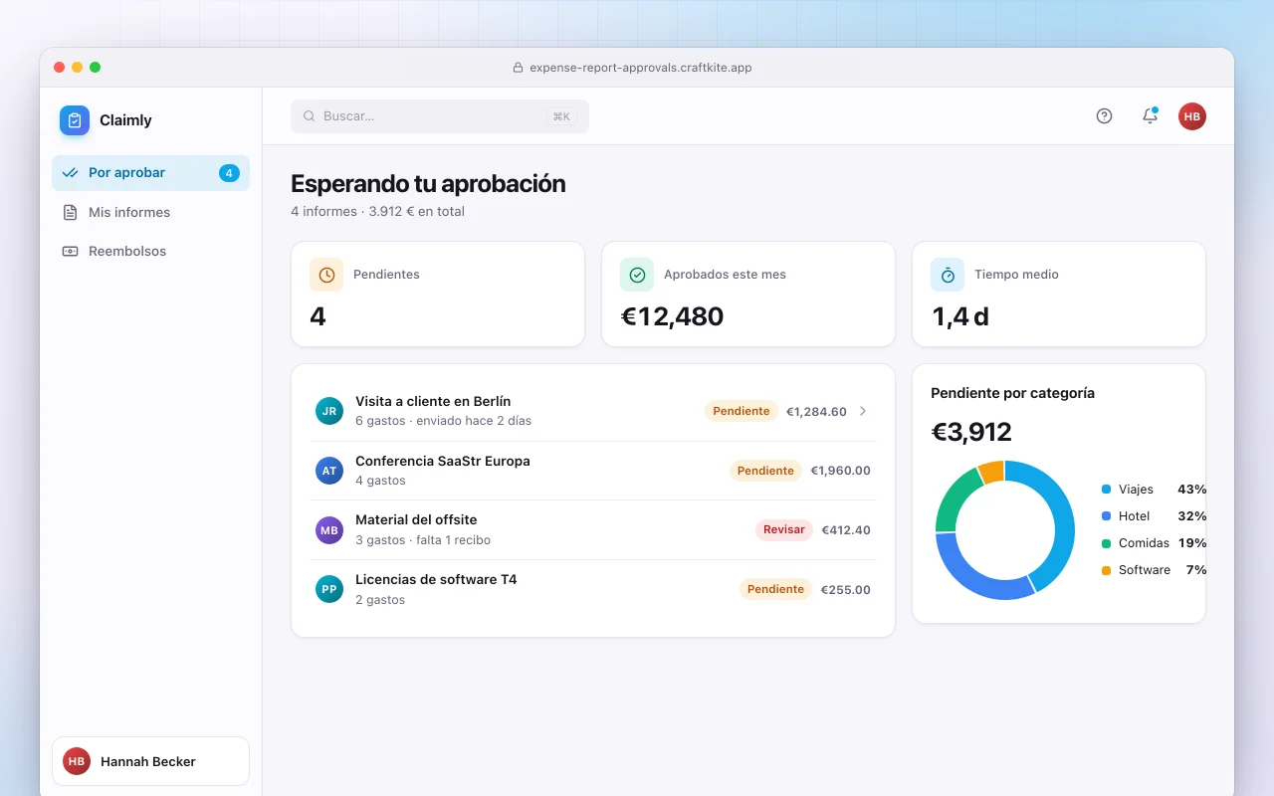Click the Reembolsos money icon
This screenshot has height=796, width=1274.
[x=70, y=251]
